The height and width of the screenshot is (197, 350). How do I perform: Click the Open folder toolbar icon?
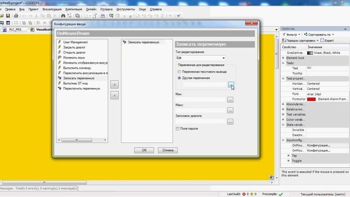pyautogui.click(x=1, y=16)
